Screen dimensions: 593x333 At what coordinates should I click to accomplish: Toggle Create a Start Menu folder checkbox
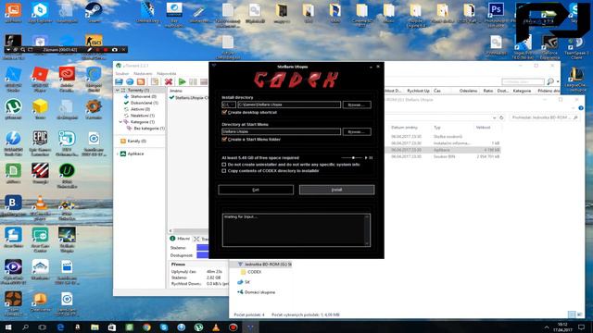point(224,140)
